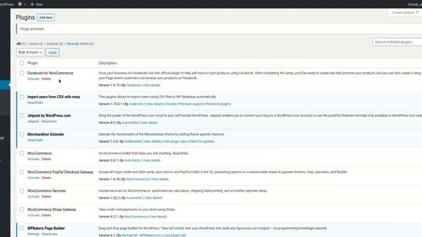Viewport: 422px width, 237px height.
Task: Check the Import users from CSV checkbox
Action: click(x=22, y=97)
